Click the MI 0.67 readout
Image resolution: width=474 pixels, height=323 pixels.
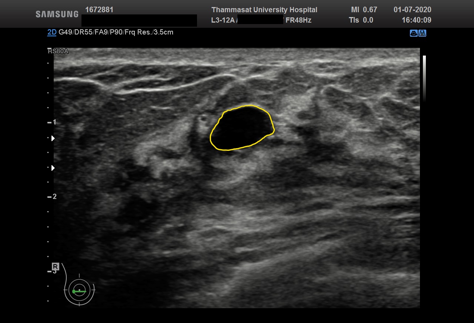click(x=364, y=10)
